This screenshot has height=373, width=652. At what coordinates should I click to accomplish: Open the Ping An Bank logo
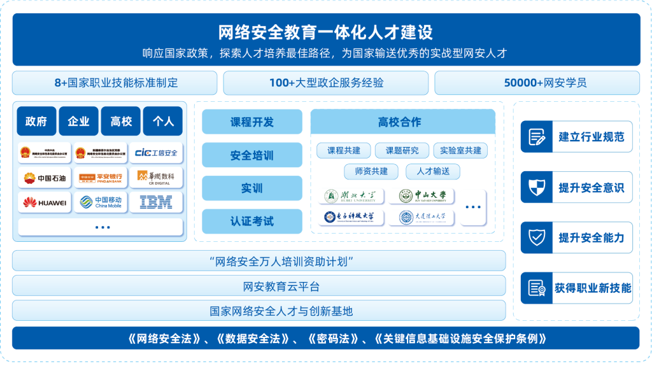coord(101,178)
